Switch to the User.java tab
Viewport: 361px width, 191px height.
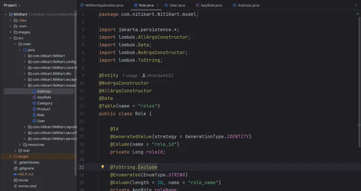pyautogui.click(x=175, y=5)
